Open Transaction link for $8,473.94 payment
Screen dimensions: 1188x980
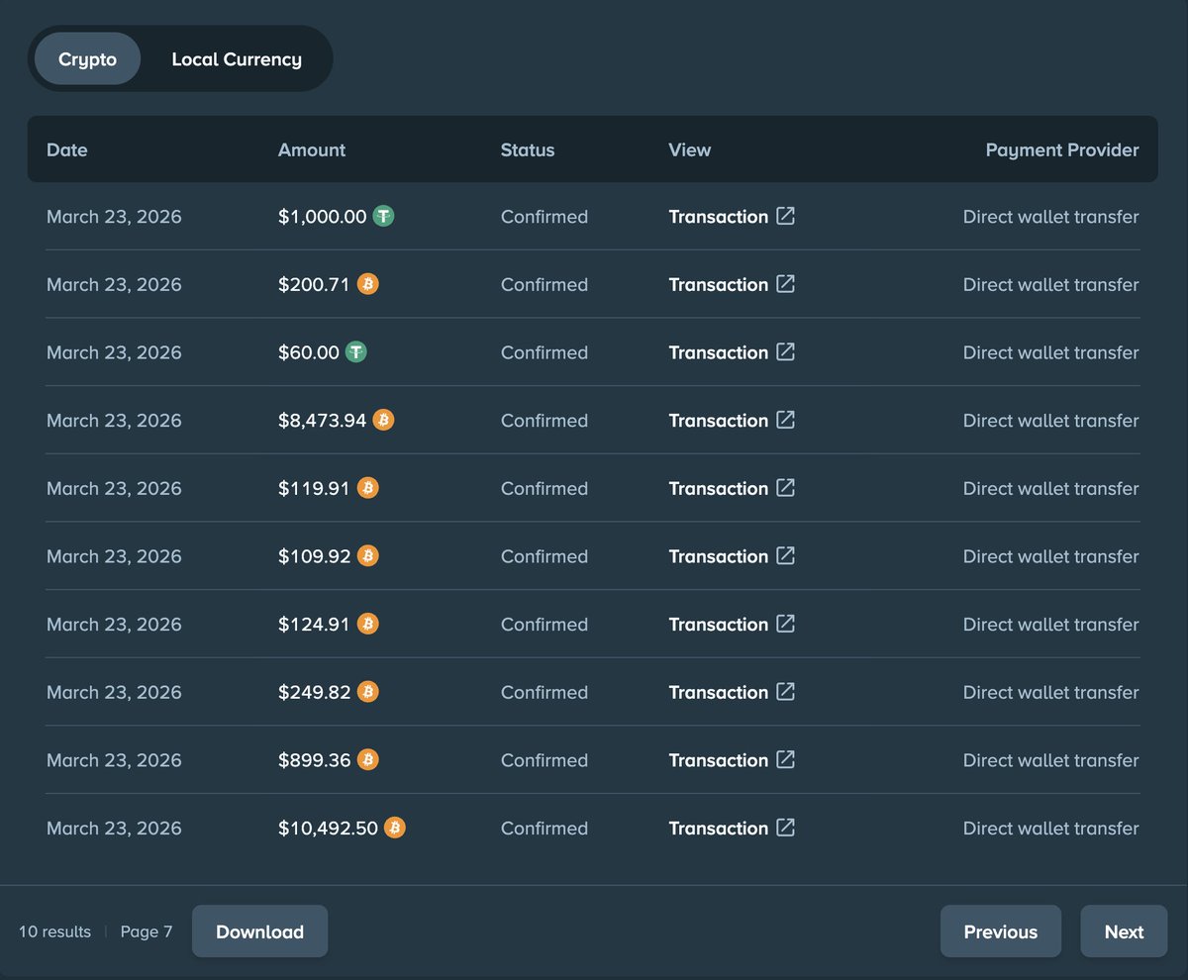click(x=732, y=421)
